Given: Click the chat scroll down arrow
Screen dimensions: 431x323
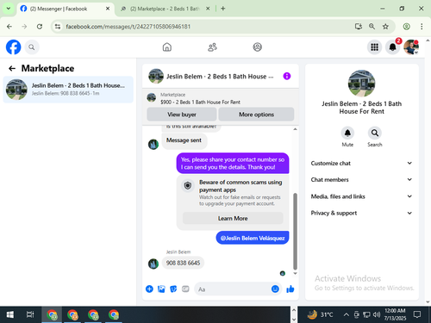Looking at the screenshot, I should coord(295,273).
